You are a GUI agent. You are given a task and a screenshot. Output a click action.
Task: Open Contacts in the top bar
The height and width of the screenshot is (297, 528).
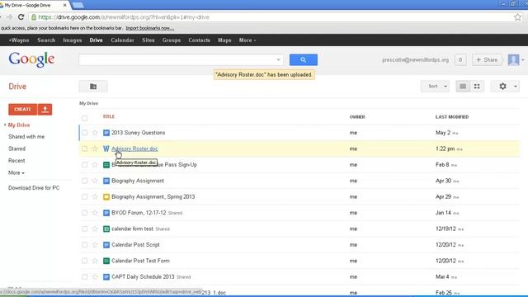click(199, 40)
